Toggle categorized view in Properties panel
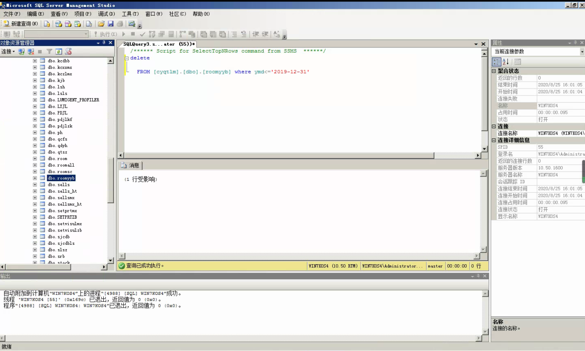This screenshot has width=585, height=351. [496, 62]
